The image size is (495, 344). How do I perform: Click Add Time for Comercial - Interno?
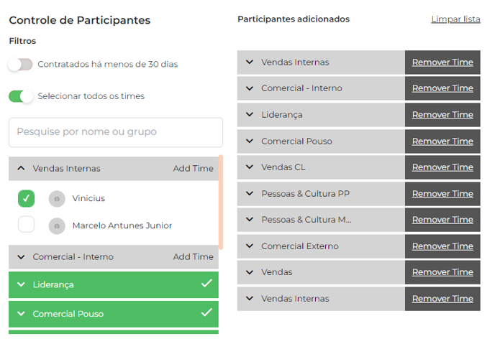pyautogui.click(x=194, y=257)
